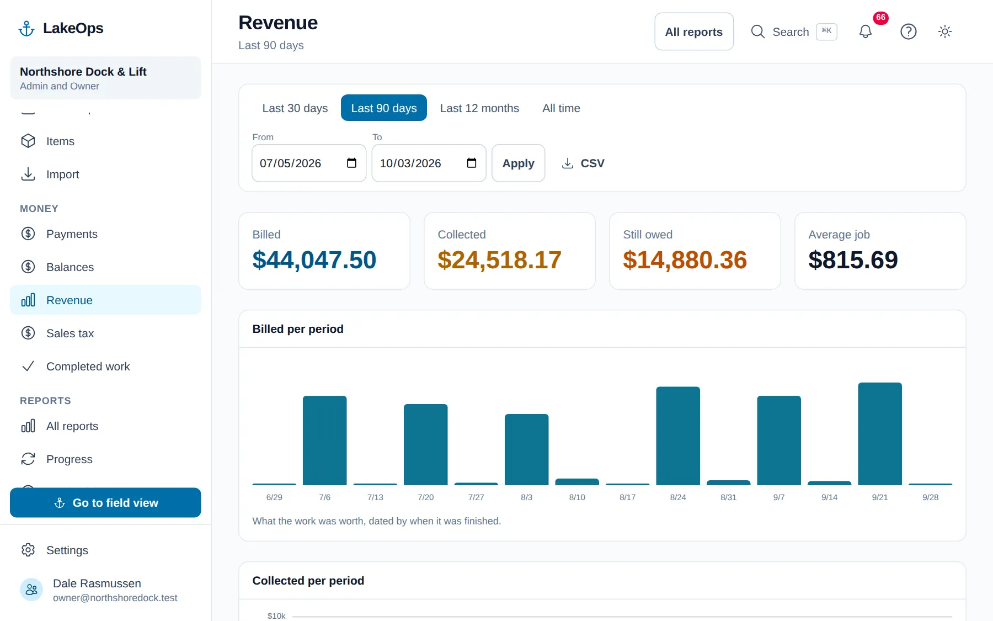Image resolution: width=993 pixels, height=621 pixels.
Task: Select the Last 30 days tab
Action: point(295,108)
